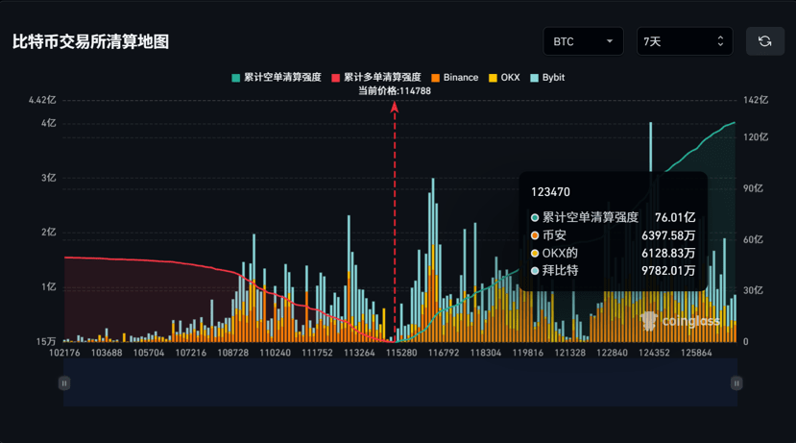Click right axis label 142亿
Screen dimensions: 796x443
tap(756, 100)
